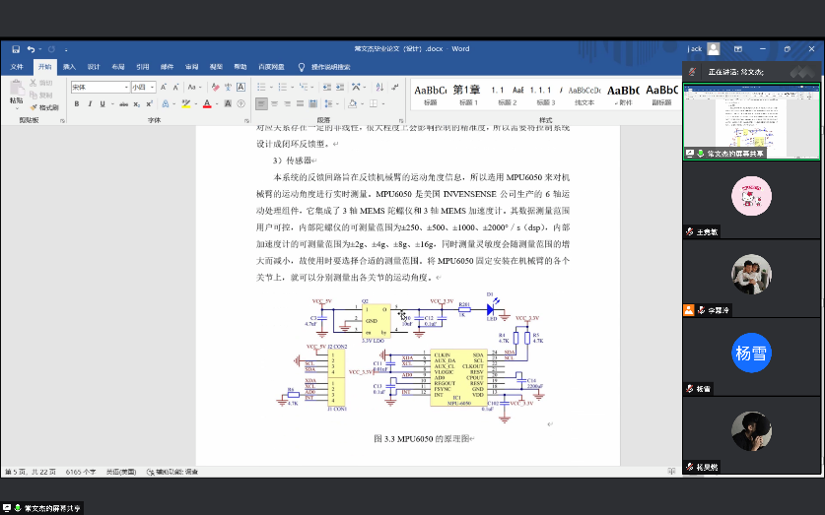Center the paragraph
825x515 pixels.
274,104
